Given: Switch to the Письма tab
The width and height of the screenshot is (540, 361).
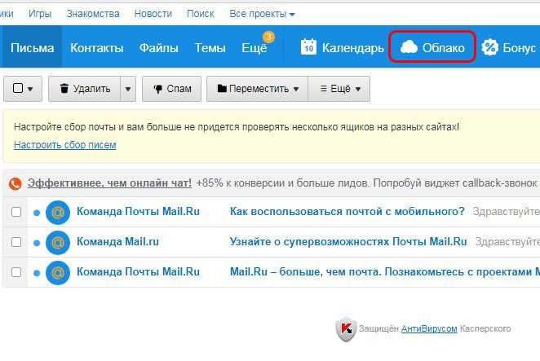Looking at the screenshot, I should tap(32, 47).
